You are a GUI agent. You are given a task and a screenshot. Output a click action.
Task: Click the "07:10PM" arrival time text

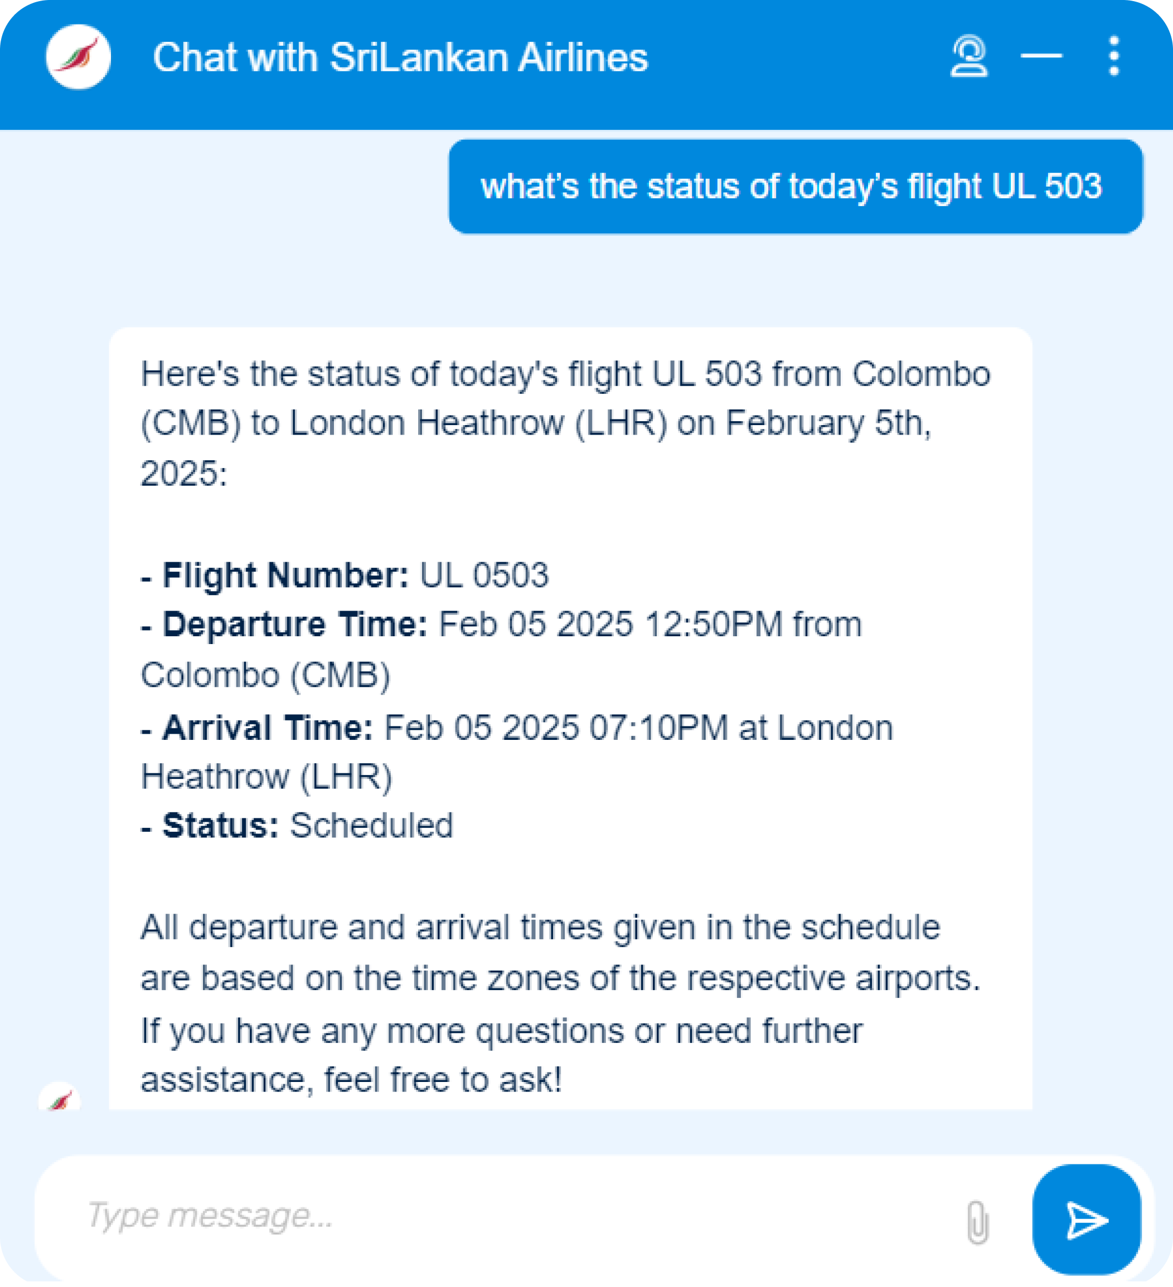click(658, 728)
